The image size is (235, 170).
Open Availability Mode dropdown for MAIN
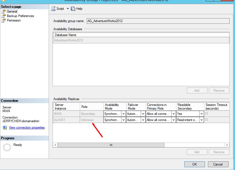tap(123, 114)
